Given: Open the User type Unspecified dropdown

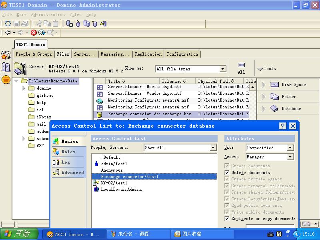Looking at the screenshot, I should point(290,148).
